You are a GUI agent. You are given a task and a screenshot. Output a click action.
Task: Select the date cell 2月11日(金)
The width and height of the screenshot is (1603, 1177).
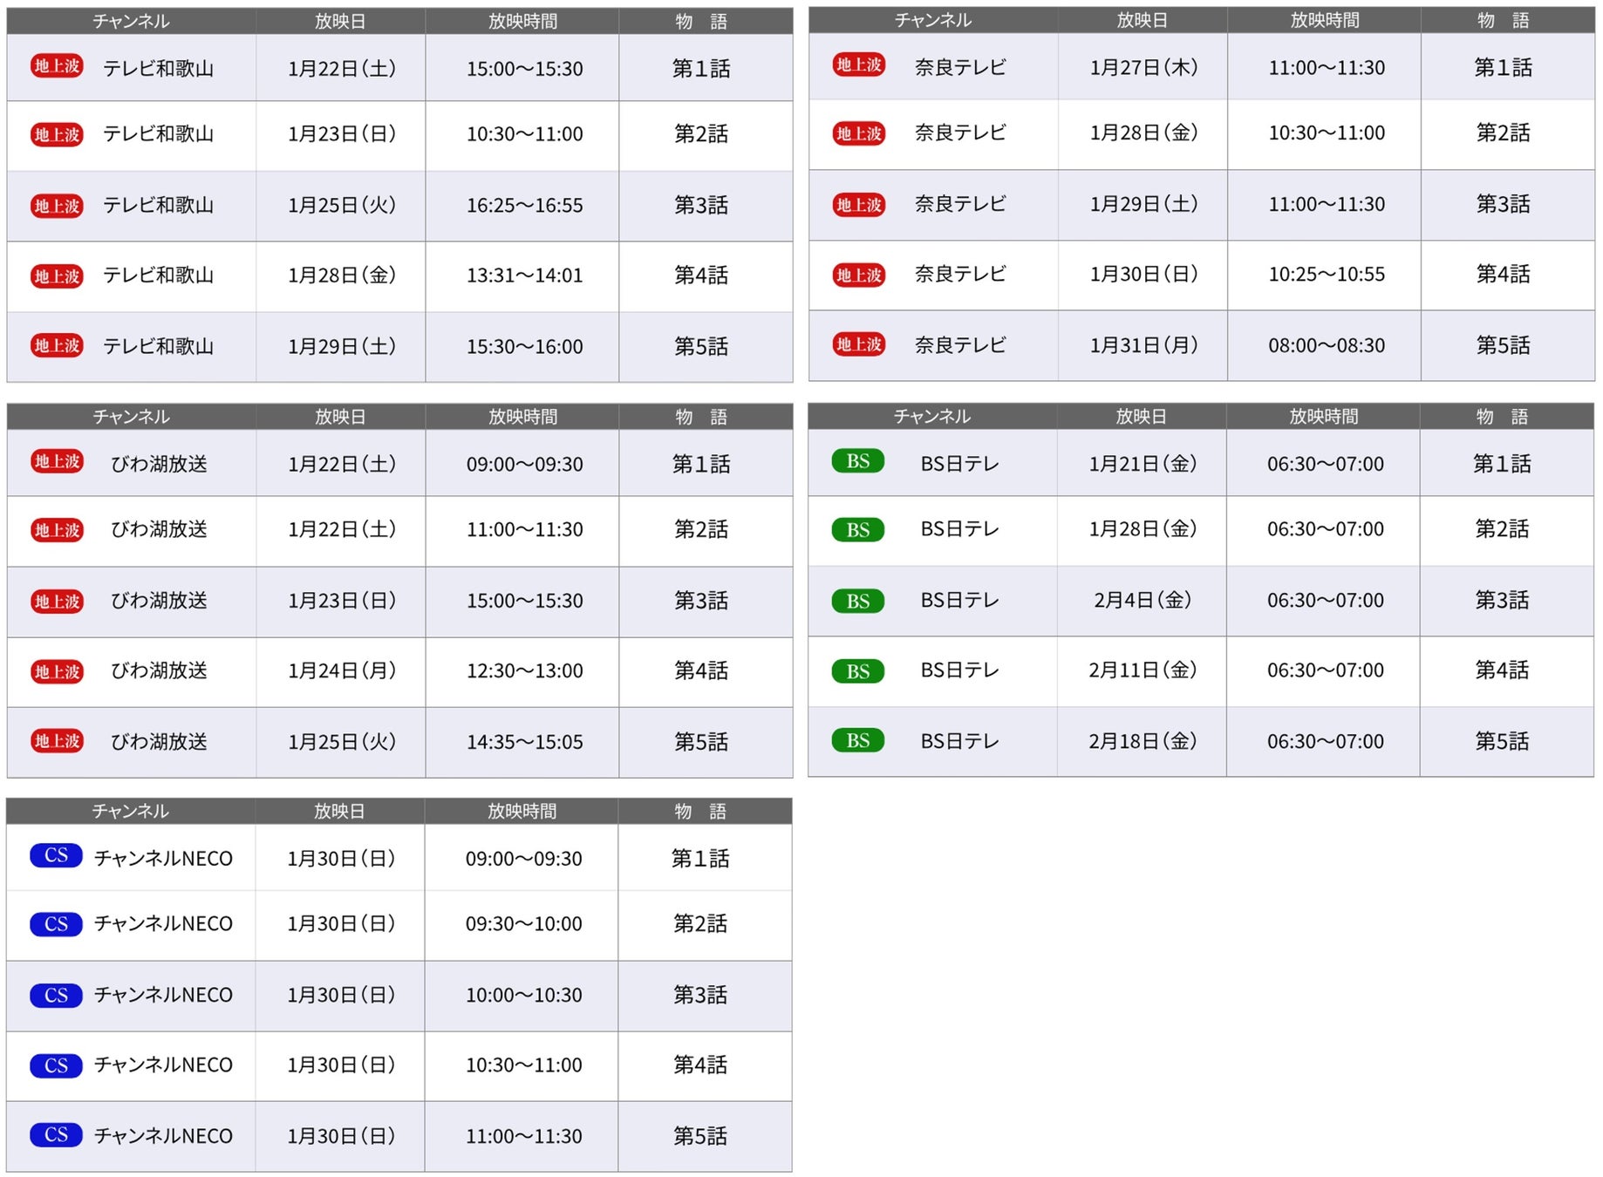(x=1143, y=670)
